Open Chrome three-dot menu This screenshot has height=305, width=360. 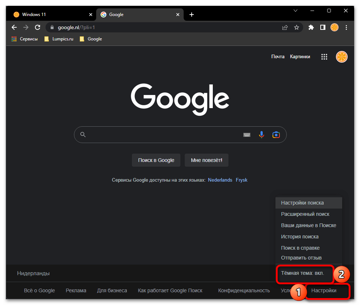pyautogui.click(x=346, y=28)
